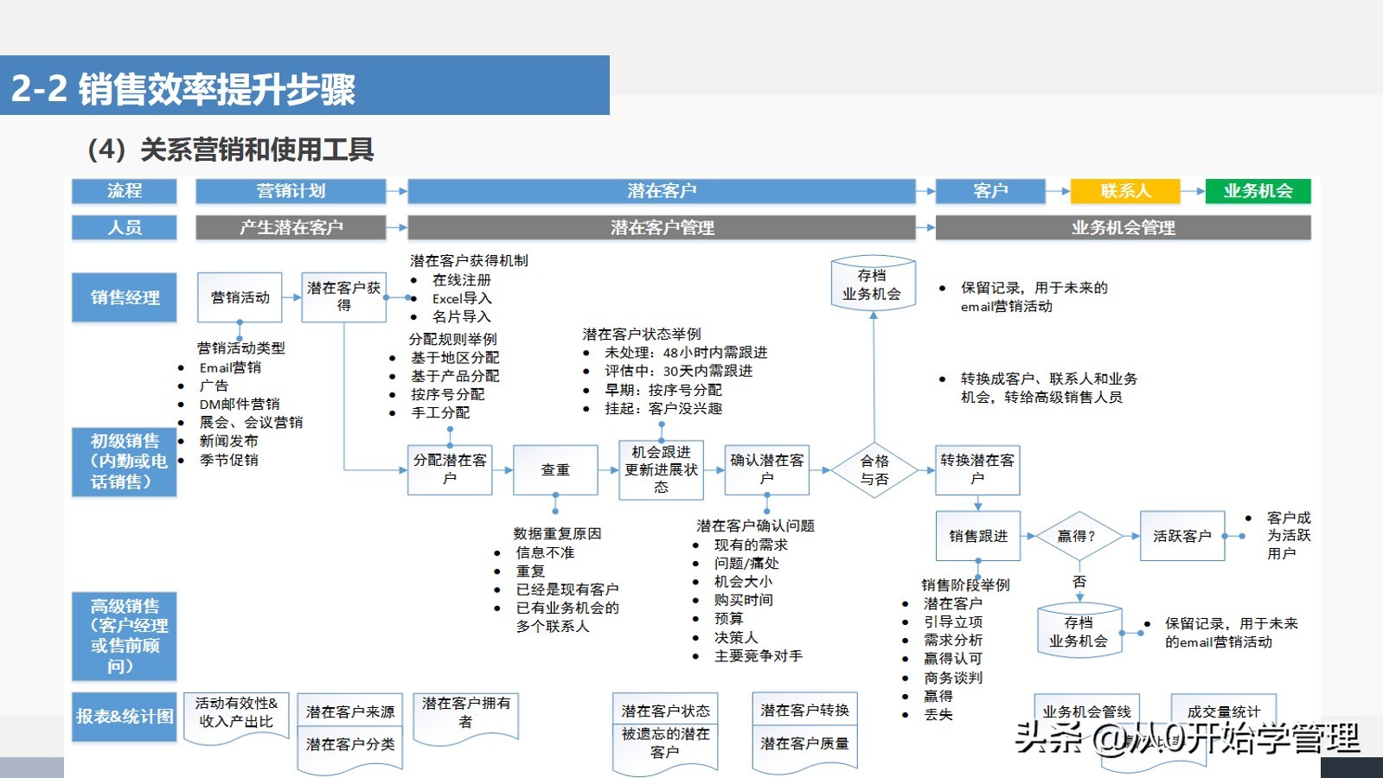
Task: Click the slide title 2-2 销售效率提升步骤
Action: click(x=182, y=89)
